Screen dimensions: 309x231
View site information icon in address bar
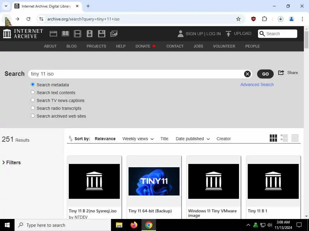pyautogui.click(x=41, y=19)
